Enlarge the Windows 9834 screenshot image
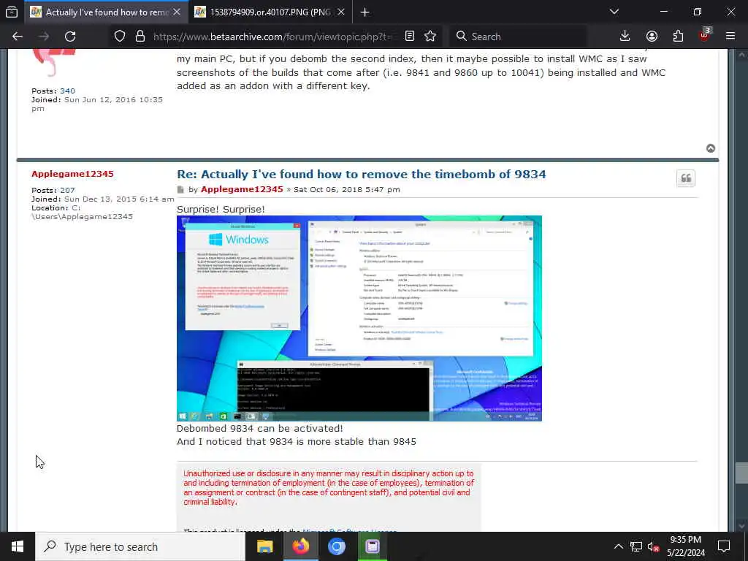748x561 pixels. click(x=359, y=318)
